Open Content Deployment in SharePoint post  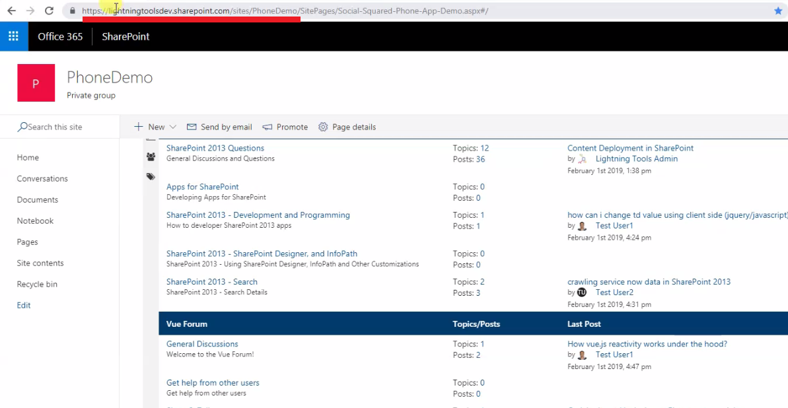(x=630, y=149)
